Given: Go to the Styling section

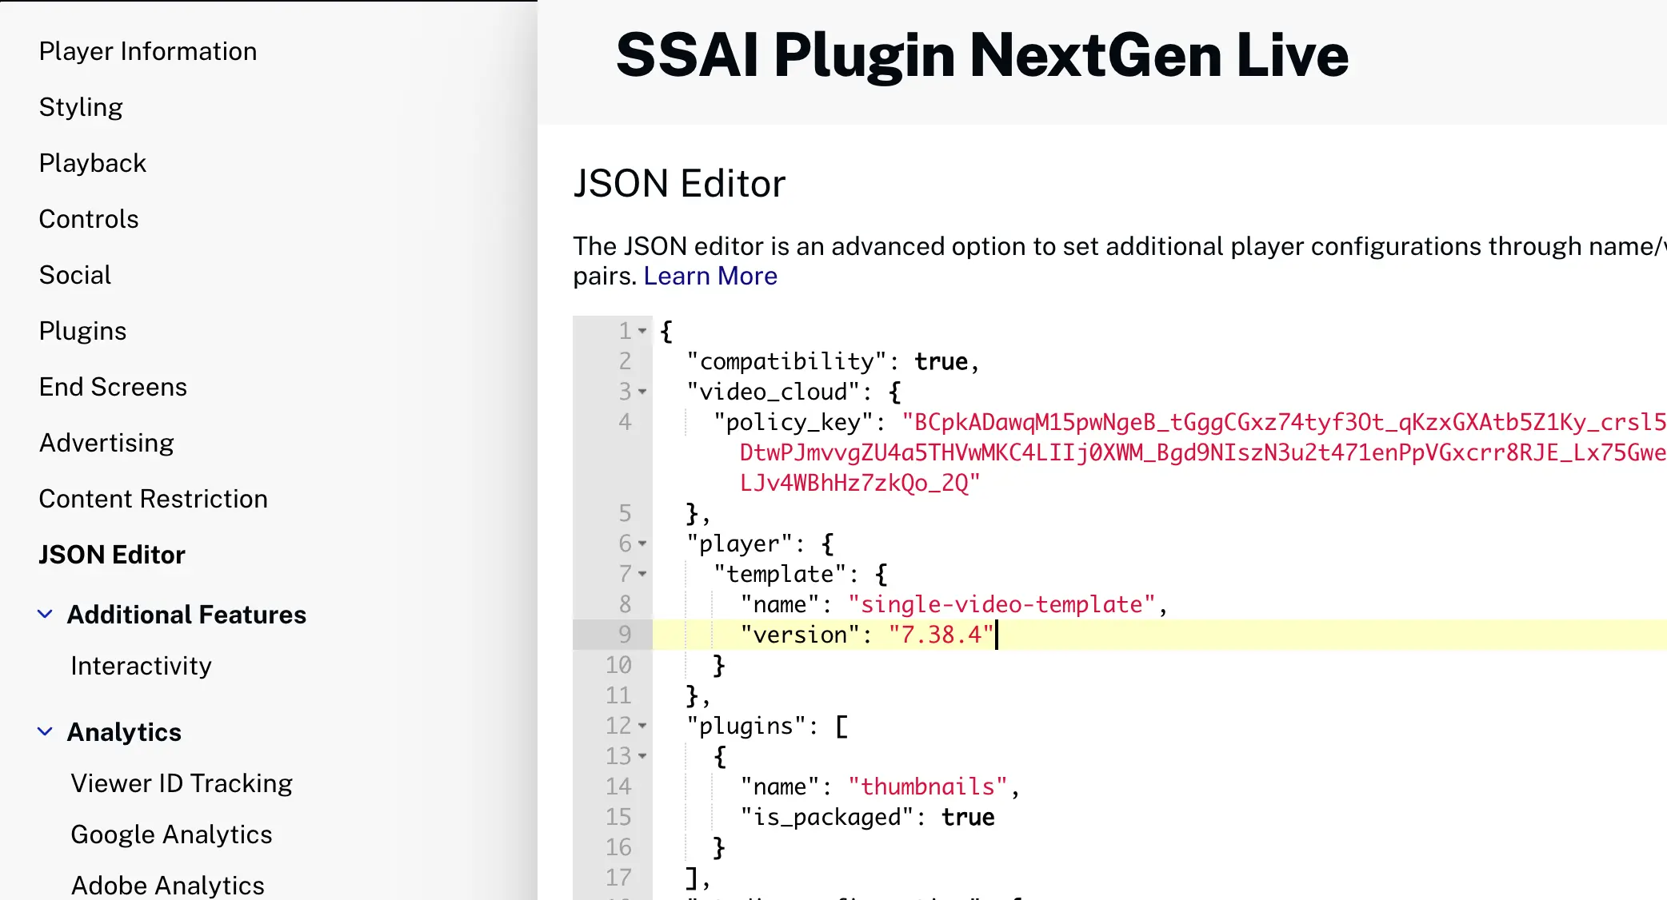Looking at the screenshot, I should pyautogui.click(x=81, y=107).
